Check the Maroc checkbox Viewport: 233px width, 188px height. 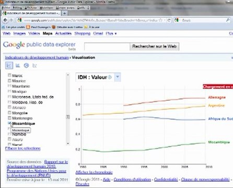pyautogui.click(x=9, y=75)
